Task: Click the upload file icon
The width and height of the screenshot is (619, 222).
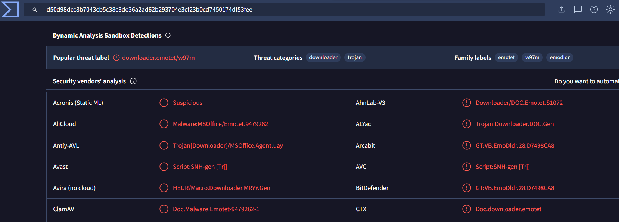Action: tap(562, 10)
